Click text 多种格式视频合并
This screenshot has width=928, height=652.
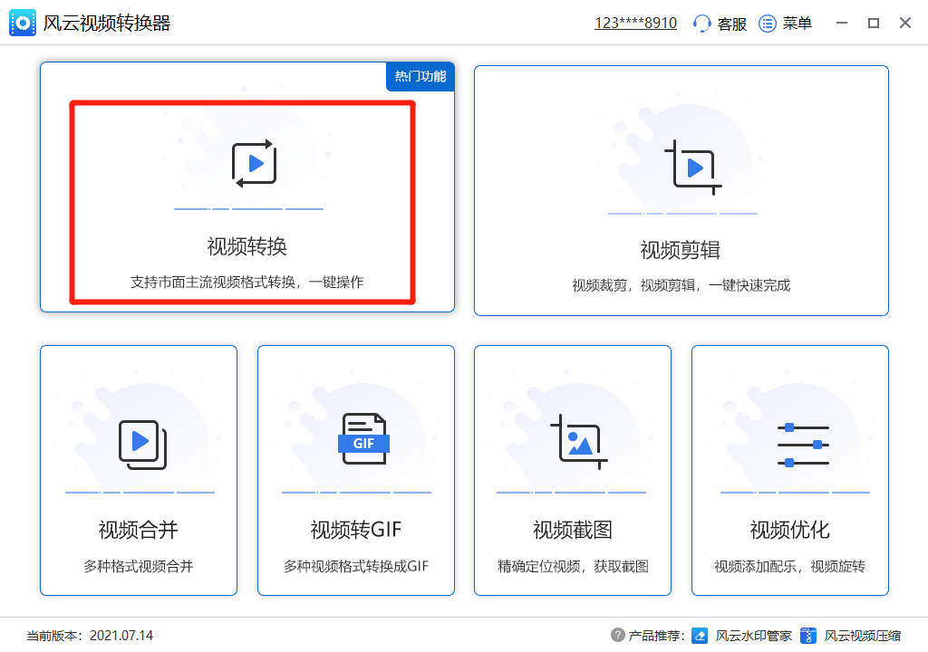139,566
